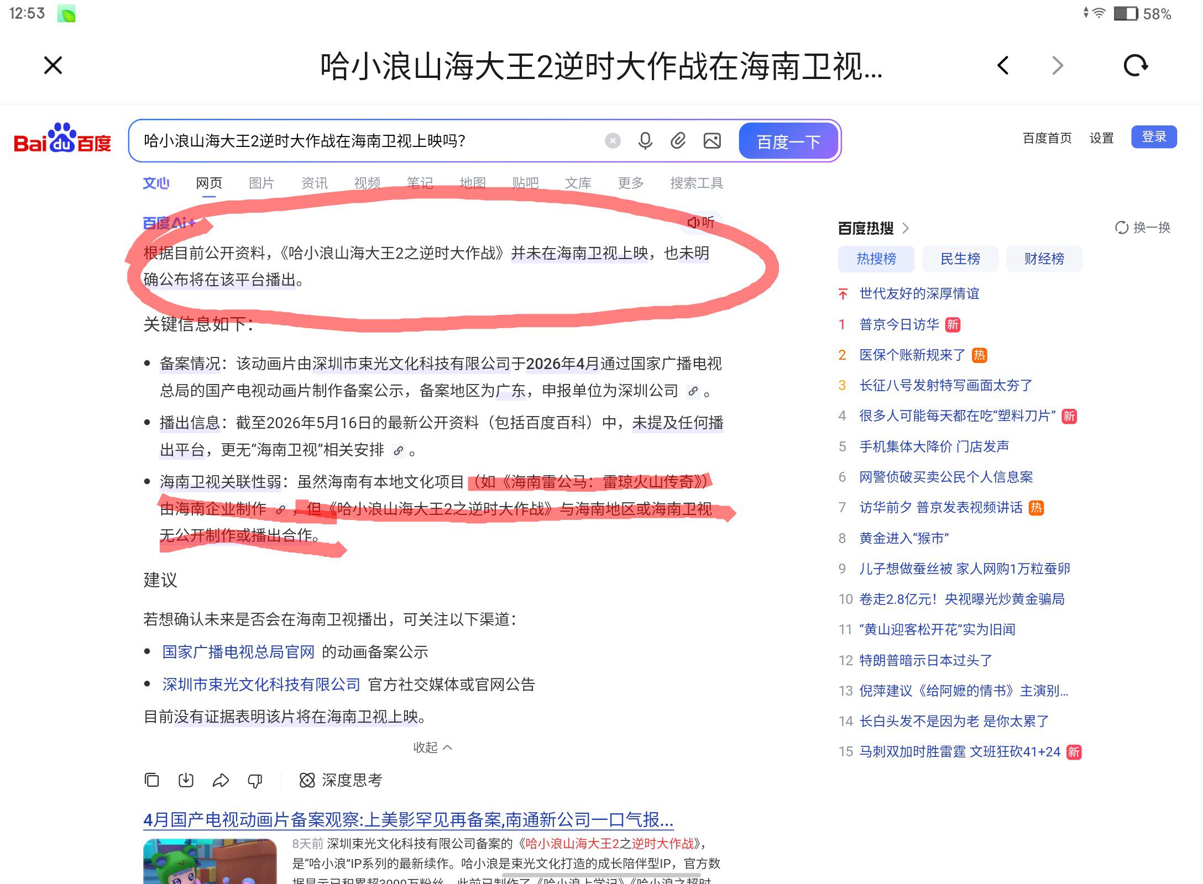Share the AI answer with share icon
The image size is (1203, 884).
pyautogui.click(x=221, y=780)
